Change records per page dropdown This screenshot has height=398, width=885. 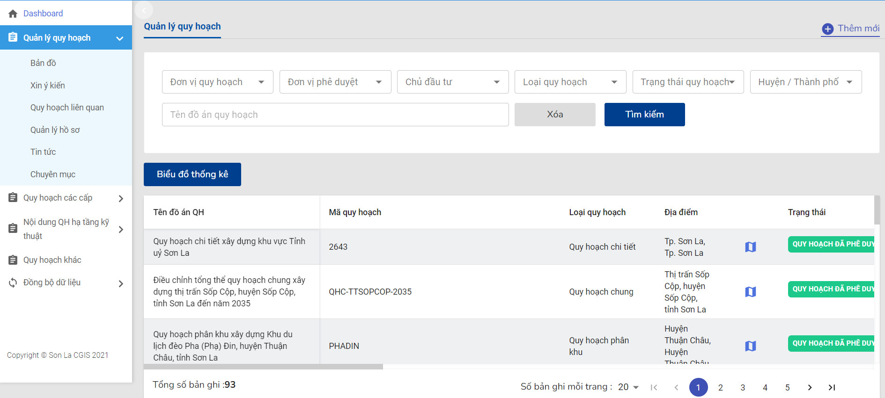(628, 387)
